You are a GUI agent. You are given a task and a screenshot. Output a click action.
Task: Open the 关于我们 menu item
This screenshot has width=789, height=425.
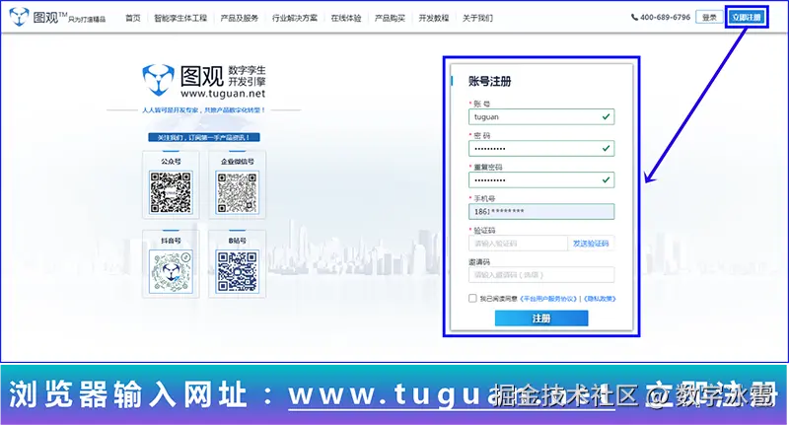477,18
